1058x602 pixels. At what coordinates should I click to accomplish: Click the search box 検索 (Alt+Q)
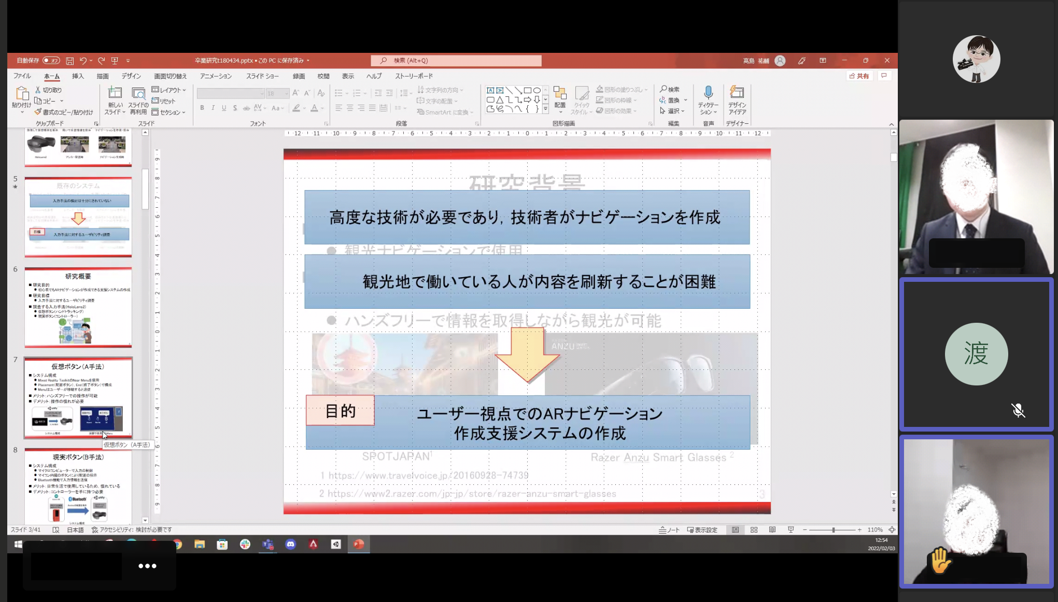pos(456,61)
